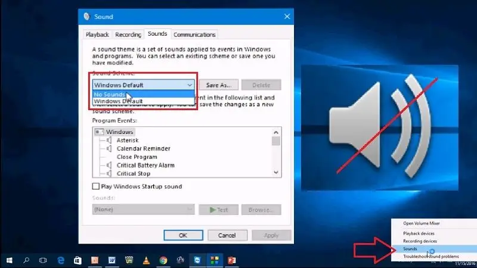Image resolution: width=477 pixels, height=268 pixels.
Task: Click Program Events scroll up arrow
Action: click(x=276, y=132)
